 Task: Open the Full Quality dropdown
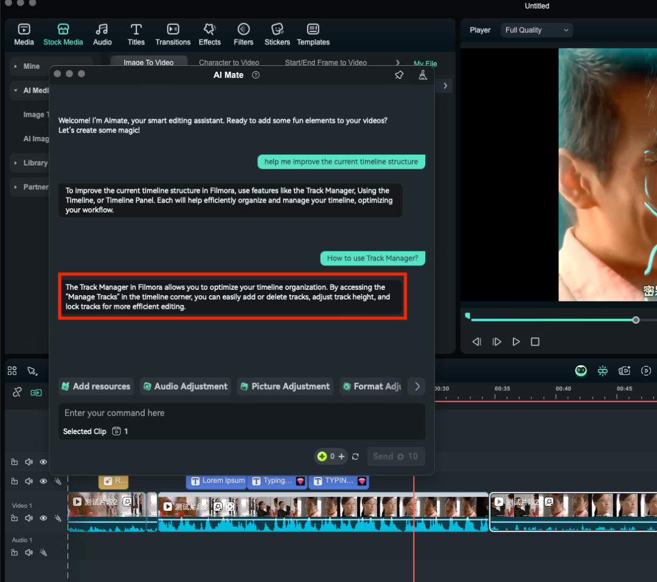coord(537,30)
